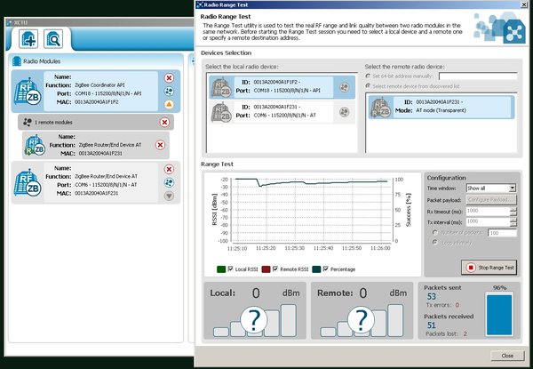
Task: Click the Stop Range Test button
Action: [489, 268]
